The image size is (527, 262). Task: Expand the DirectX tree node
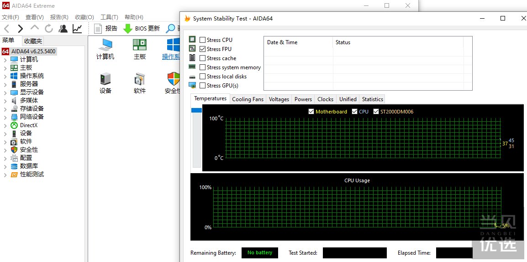click(x=5, y=125)
